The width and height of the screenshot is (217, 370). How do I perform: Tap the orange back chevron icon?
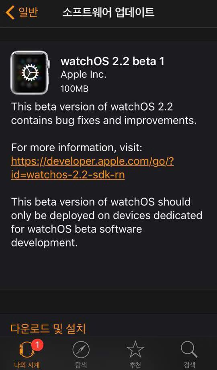pos(10,12)
